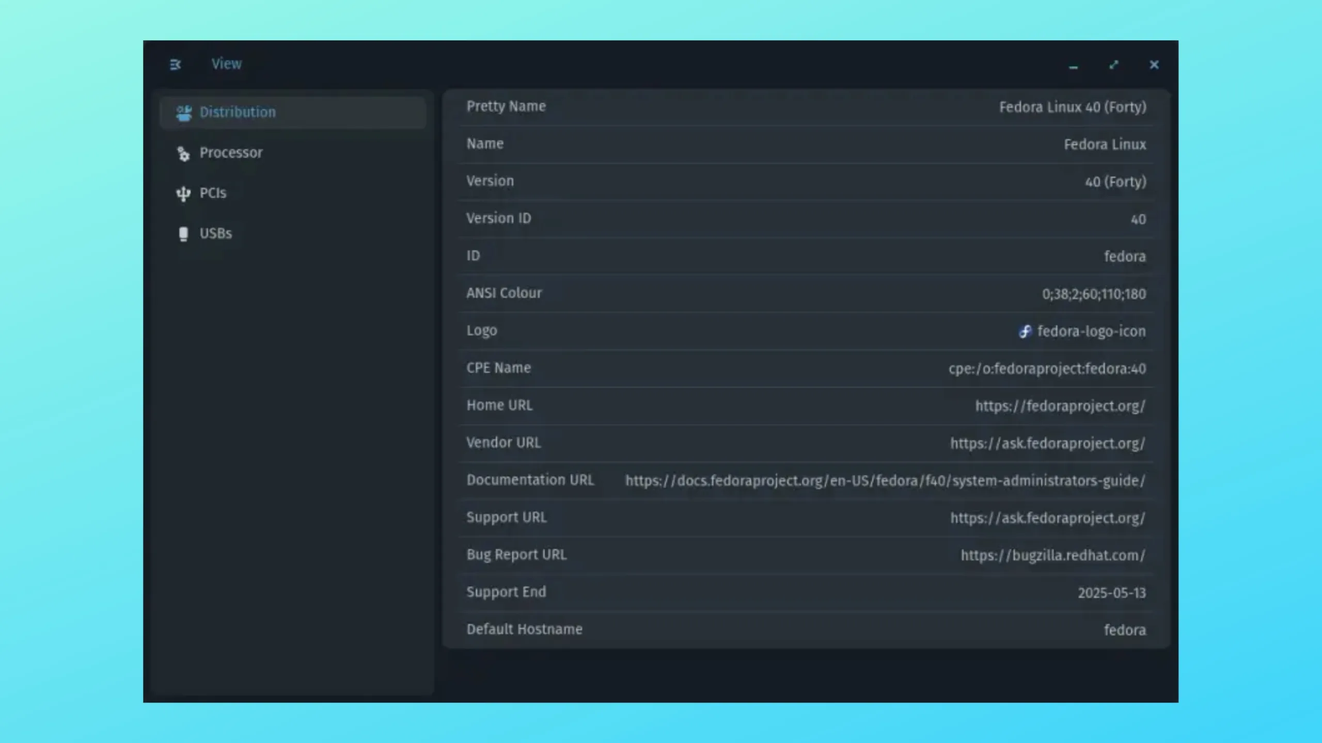This screenshot has height=743, width=1322.
Task: Click the Support URL value
Action: (1047, 518)
